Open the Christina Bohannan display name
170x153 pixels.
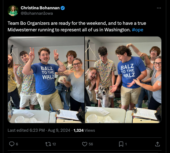pos(40,8)
